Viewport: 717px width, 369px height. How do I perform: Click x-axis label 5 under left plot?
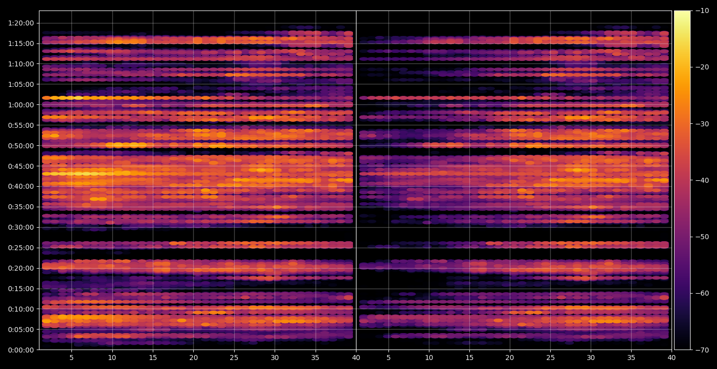71,358
